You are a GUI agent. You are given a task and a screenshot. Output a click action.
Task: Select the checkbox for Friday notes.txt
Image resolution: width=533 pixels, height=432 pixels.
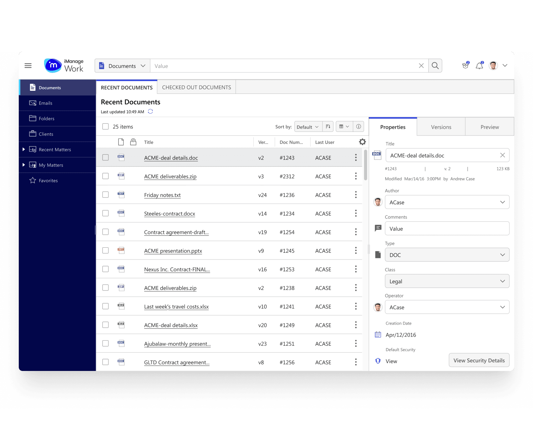coord(105,194)
